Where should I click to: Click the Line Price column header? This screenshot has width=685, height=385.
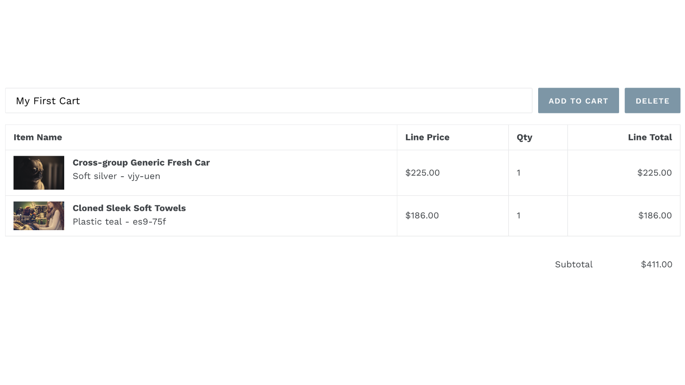pos(427,137)
